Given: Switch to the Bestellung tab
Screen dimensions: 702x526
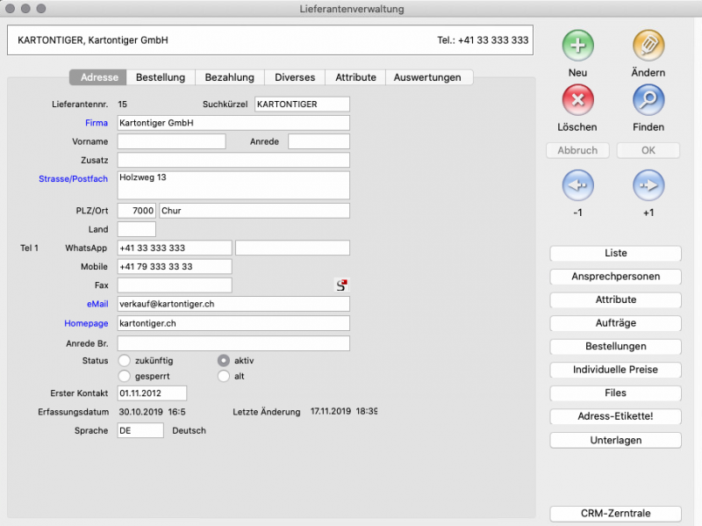Looking at the screenshot, I should [161, 77].
